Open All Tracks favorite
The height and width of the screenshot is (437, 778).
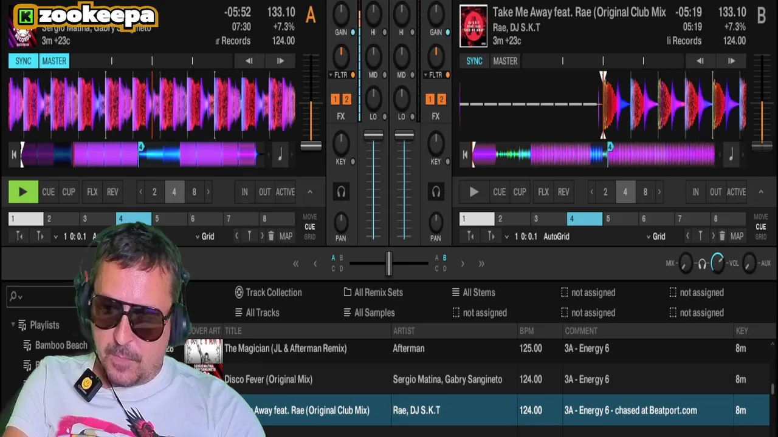point(257,313)
